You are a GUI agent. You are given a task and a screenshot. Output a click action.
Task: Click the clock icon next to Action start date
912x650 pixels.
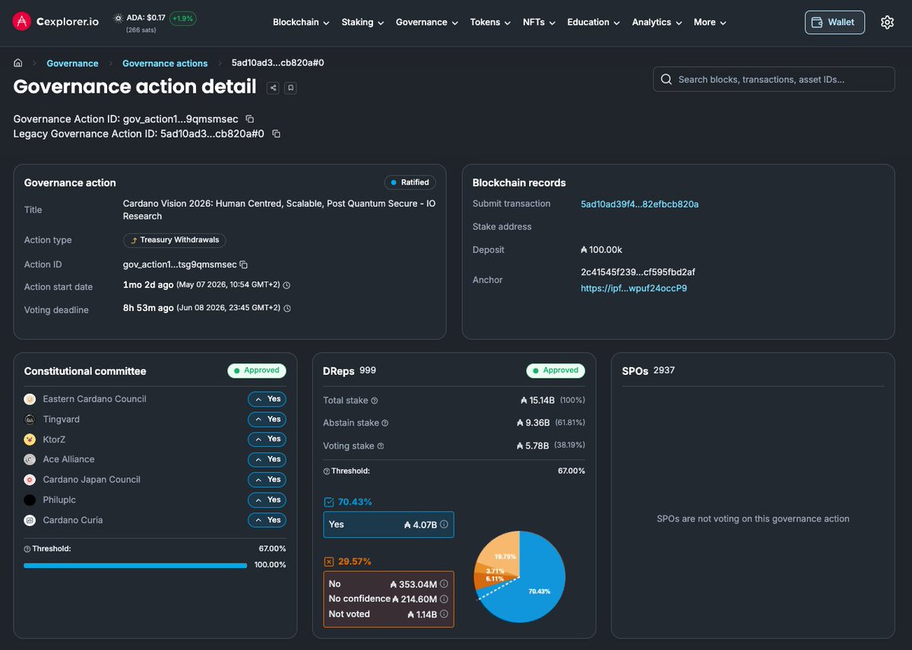(x=287, y=286)
